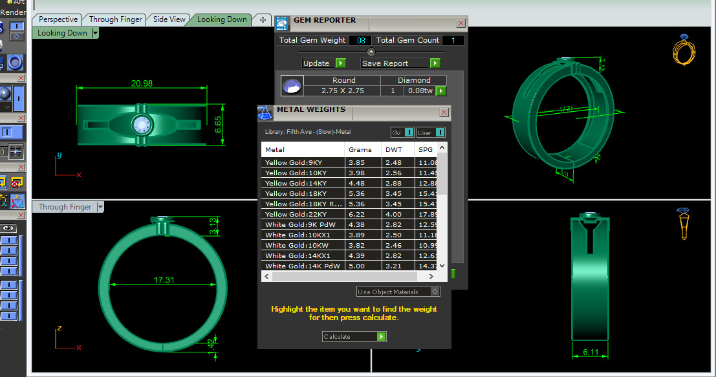Click the Calculate button

tap(354, 336)
